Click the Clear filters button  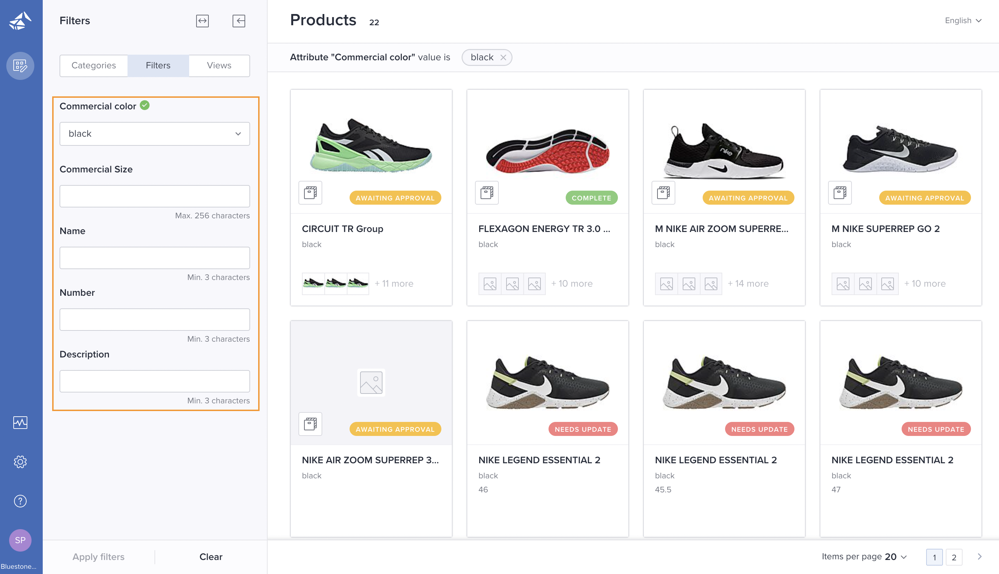pos(211,556)
